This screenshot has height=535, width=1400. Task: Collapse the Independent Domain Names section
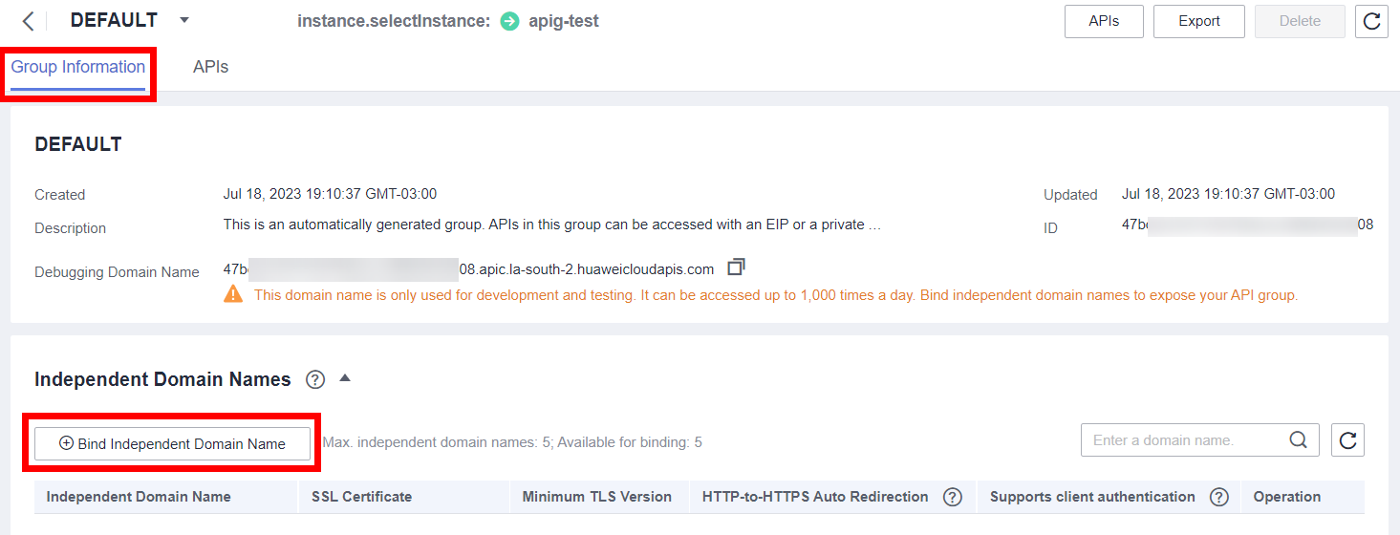point(345,378)
